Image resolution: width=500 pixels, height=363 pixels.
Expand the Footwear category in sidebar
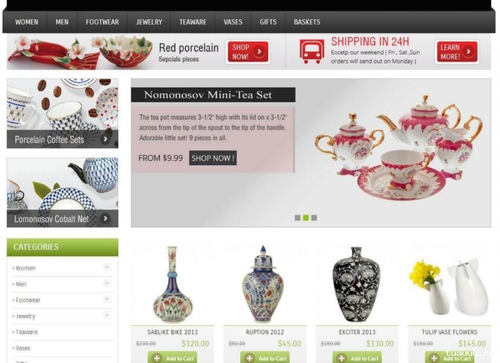(107, 299)
